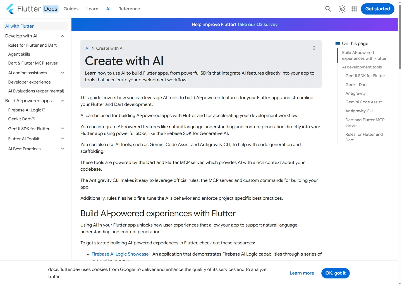402x286 pixels.
Task: Jump to AI development tools in page contents
Action: pyautogui.click(x=362, y=67)
